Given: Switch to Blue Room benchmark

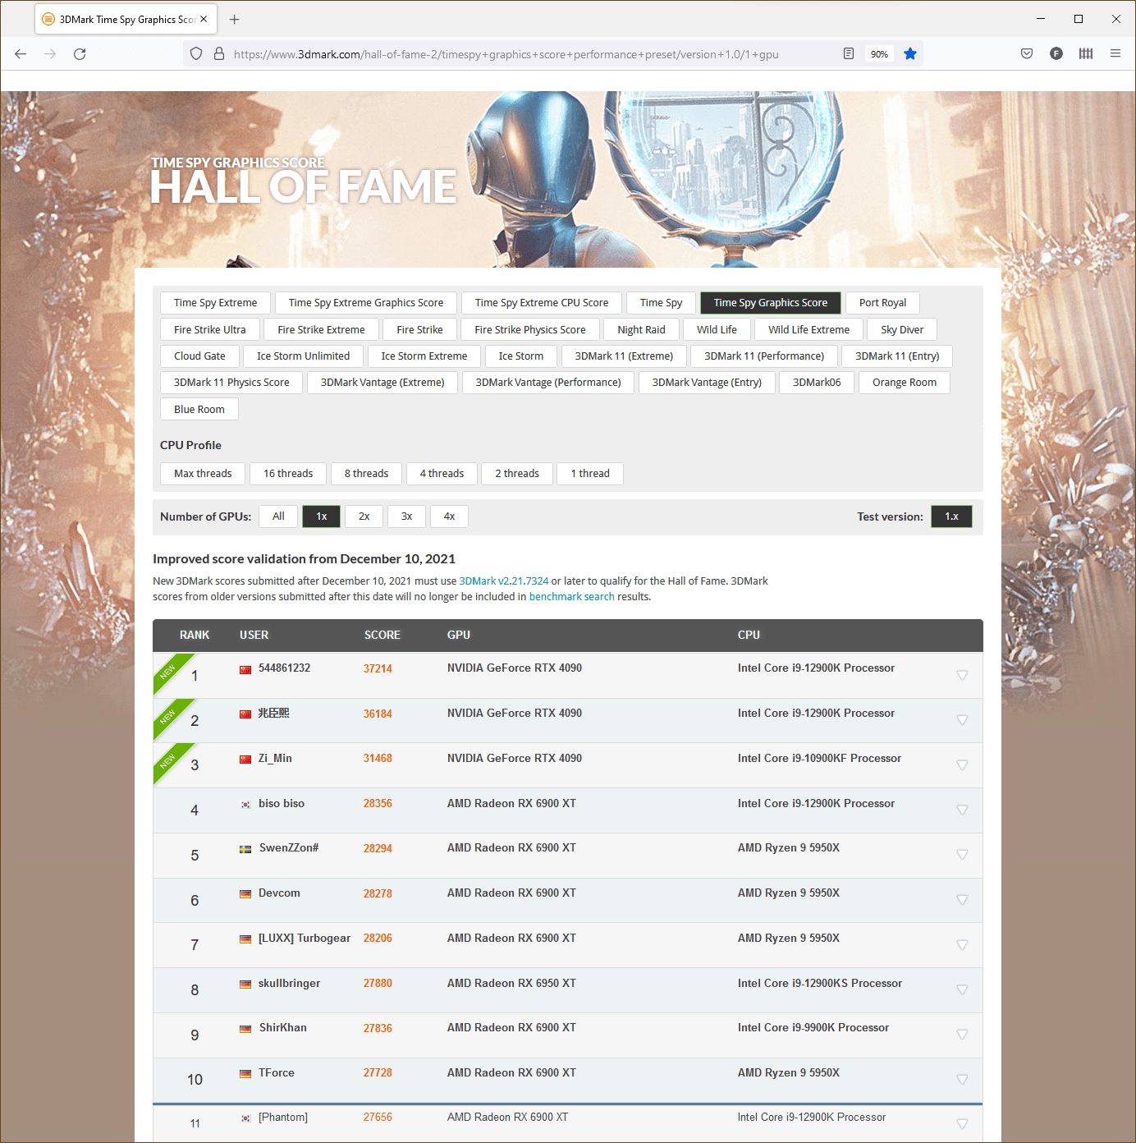Looking at the screenshot, I should [x=199, y=410].
